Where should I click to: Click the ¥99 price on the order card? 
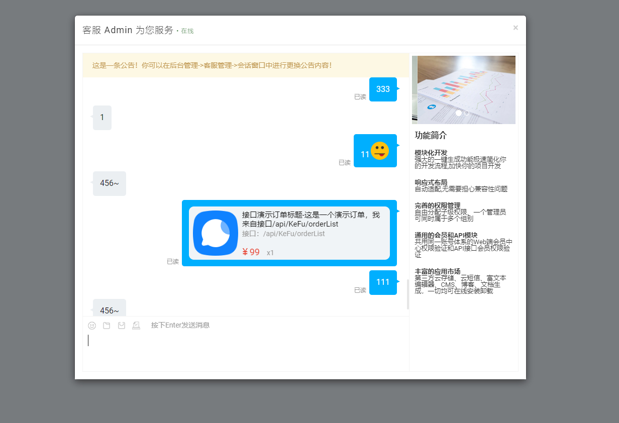coord(251,252)
